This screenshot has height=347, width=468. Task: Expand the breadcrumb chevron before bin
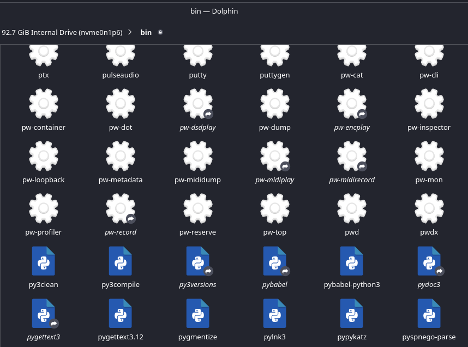(x=130, y=32)
